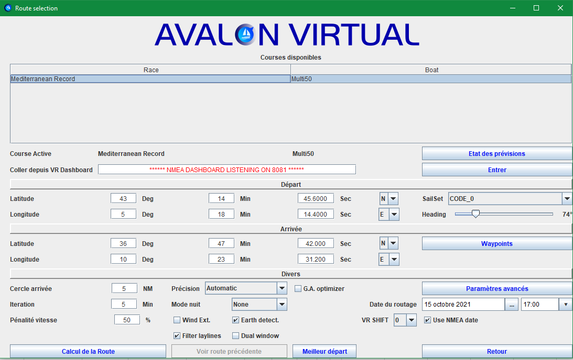Open the 17:00 routing time dropdown

[x=566, y=304]
